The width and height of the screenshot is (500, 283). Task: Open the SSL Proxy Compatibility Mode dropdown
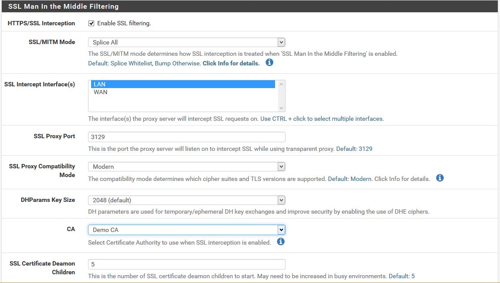click(x=282, y=166)
